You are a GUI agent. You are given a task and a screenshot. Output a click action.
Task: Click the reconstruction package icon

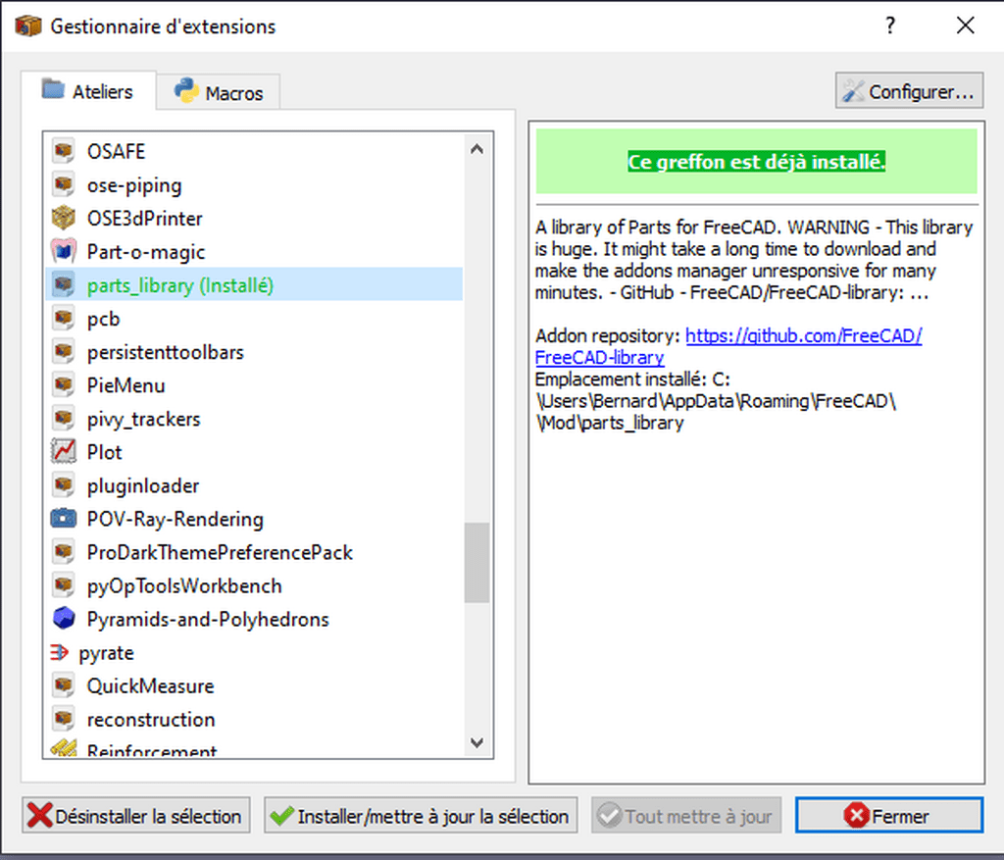pos(64,719)
